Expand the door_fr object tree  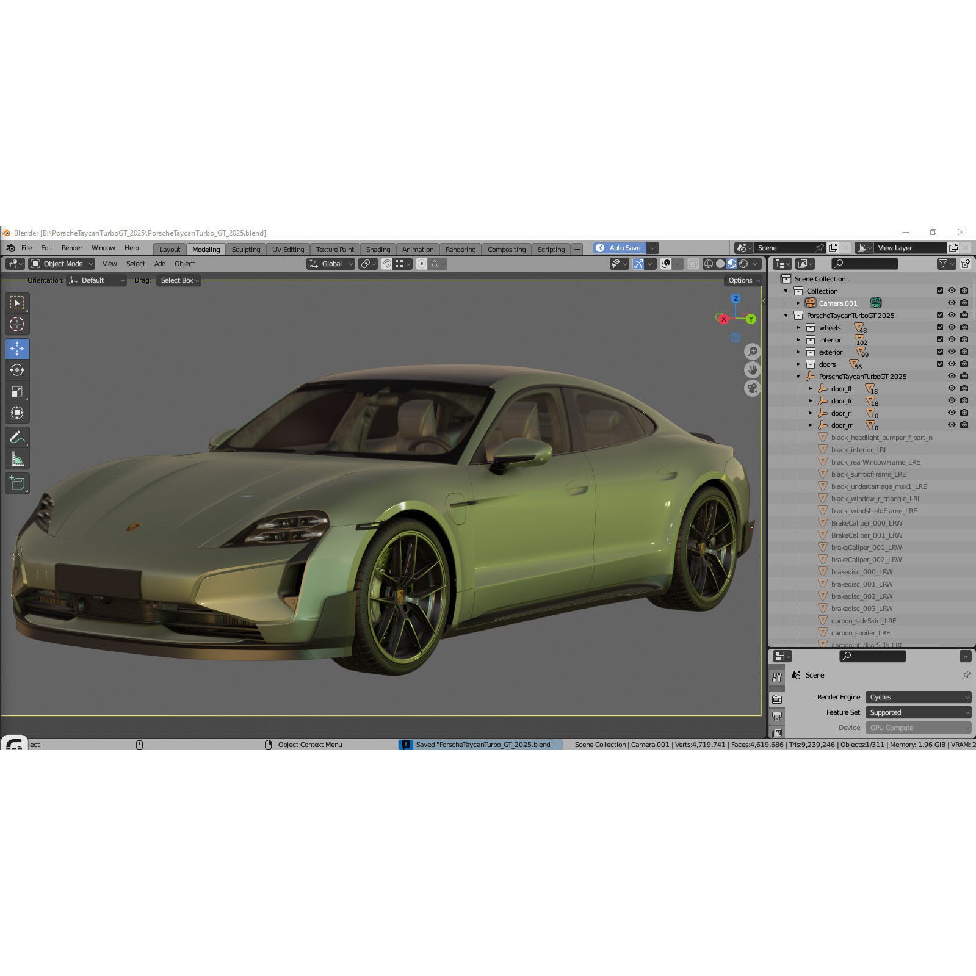pyautogui.click(x=810, y=401)
